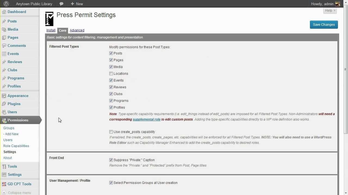Click the WordPress logo icon

click(x=6, y=4)
